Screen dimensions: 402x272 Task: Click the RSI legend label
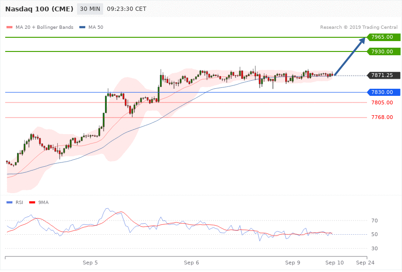[19, 203]
